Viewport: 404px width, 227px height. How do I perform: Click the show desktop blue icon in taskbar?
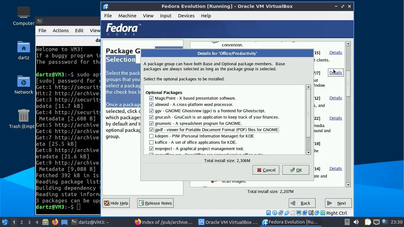[x=64, y=222]
